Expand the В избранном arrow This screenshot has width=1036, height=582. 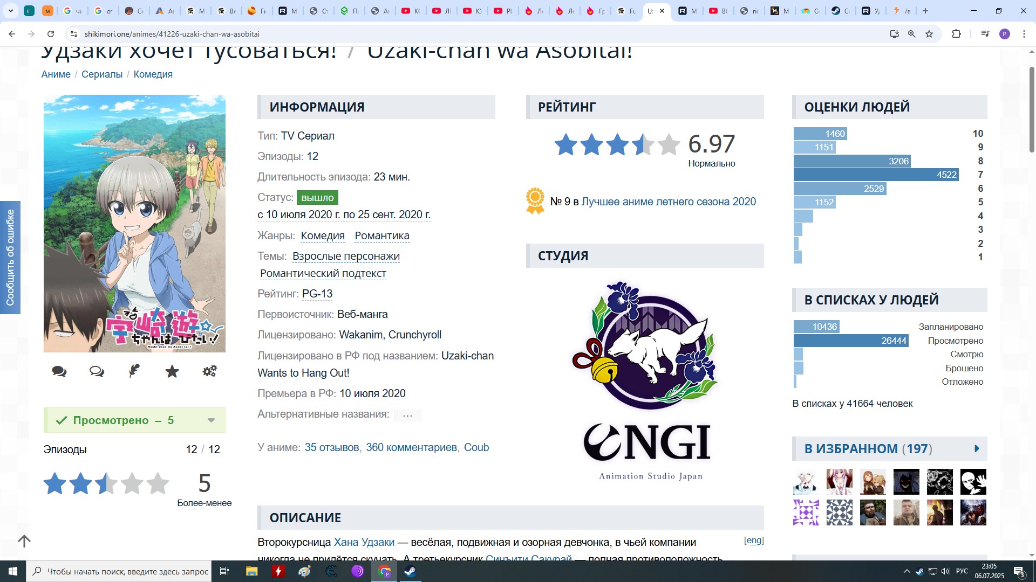[977, 449]
